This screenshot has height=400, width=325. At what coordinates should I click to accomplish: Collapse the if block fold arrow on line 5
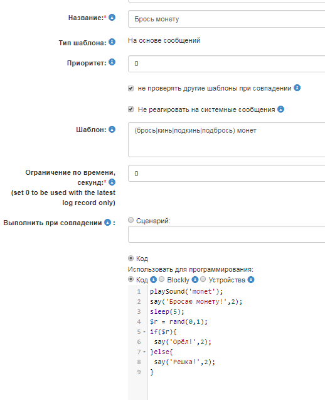(x=144, y=332)
